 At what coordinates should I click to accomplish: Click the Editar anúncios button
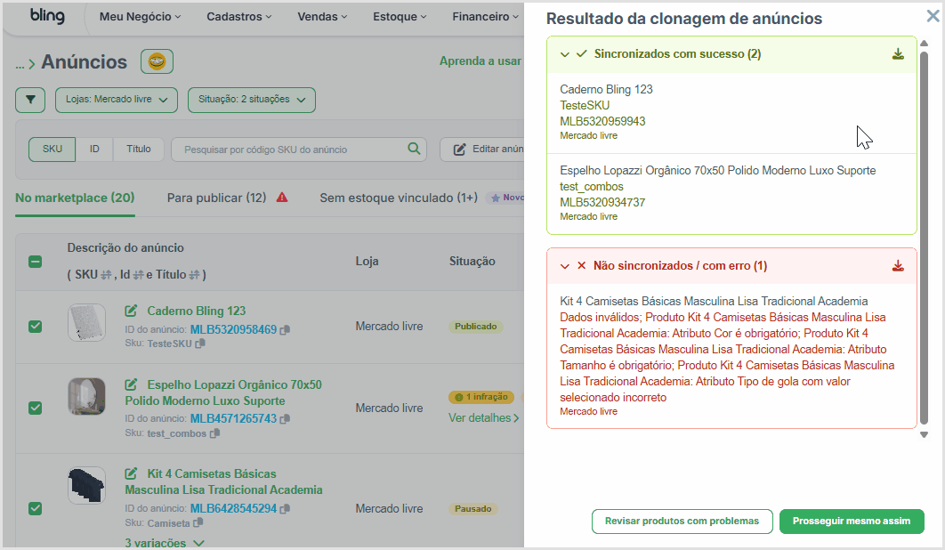[x=482, y=149]
